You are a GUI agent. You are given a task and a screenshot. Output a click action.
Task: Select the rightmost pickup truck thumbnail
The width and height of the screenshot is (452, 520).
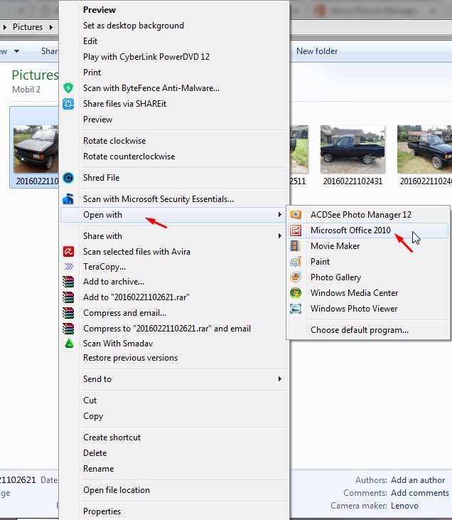[x=424, y=149]
